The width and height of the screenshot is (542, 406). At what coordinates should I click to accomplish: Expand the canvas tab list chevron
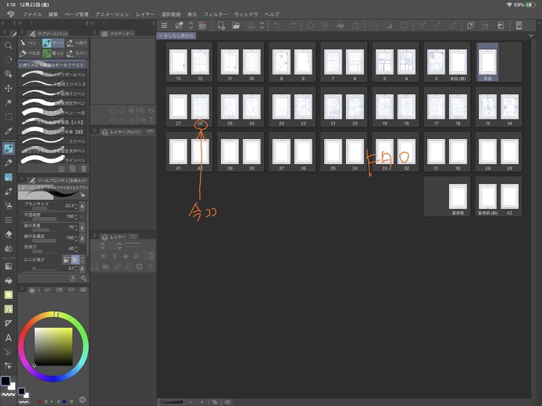coord(531,35)
